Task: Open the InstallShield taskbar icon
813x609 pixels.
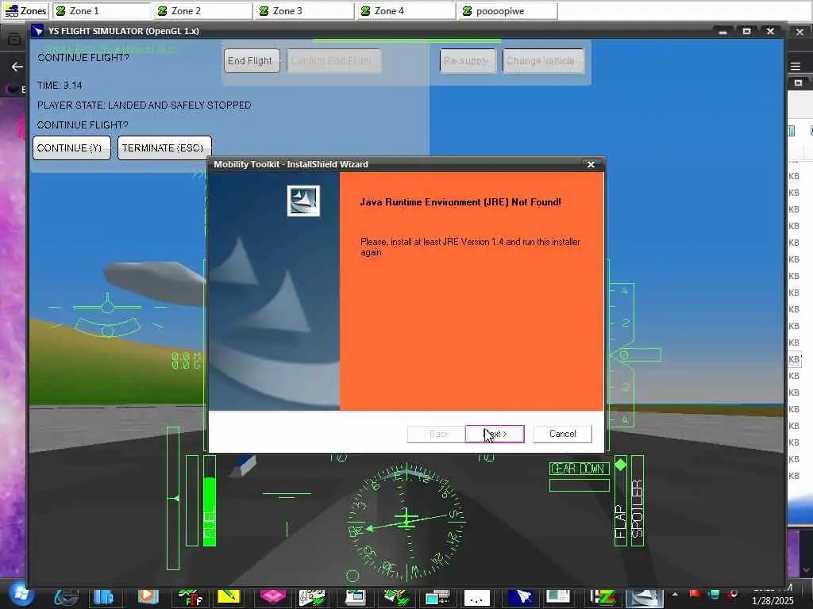Action: click(x=645, y=598)
